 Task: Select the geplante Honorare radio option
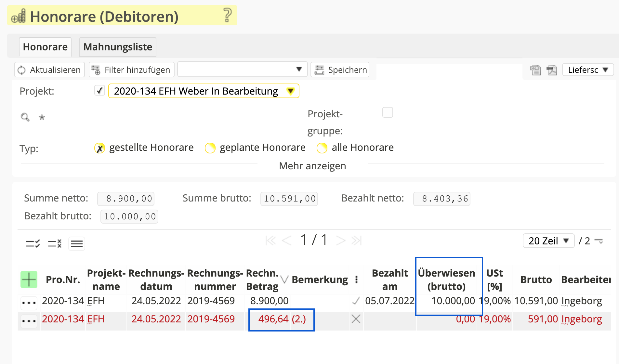[210, 148]
